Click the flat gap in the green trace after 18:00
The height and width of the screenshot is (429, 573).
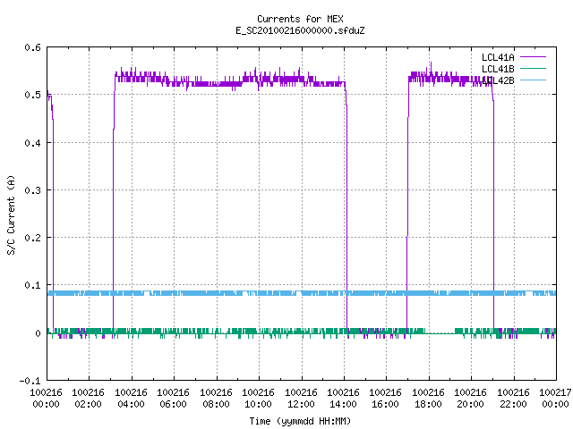(440, 332)
